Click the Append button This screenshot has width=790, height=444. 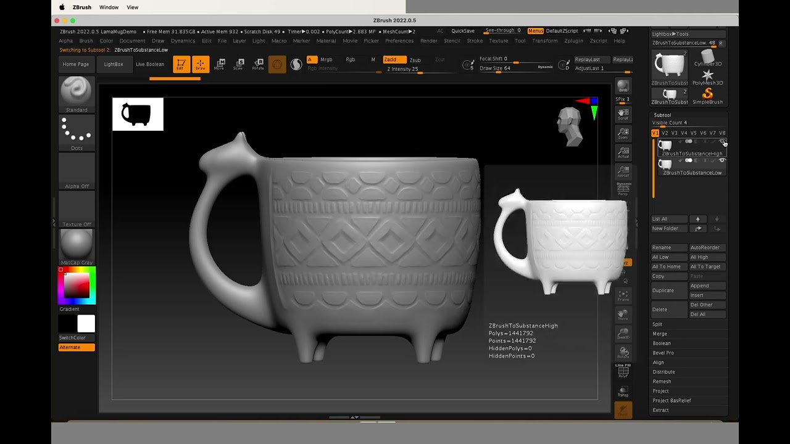(707, 286)
